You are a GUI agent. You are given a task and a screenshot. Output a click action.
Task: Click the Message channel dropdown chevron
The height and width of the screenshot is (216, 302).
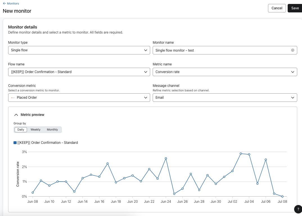[293, 97]
